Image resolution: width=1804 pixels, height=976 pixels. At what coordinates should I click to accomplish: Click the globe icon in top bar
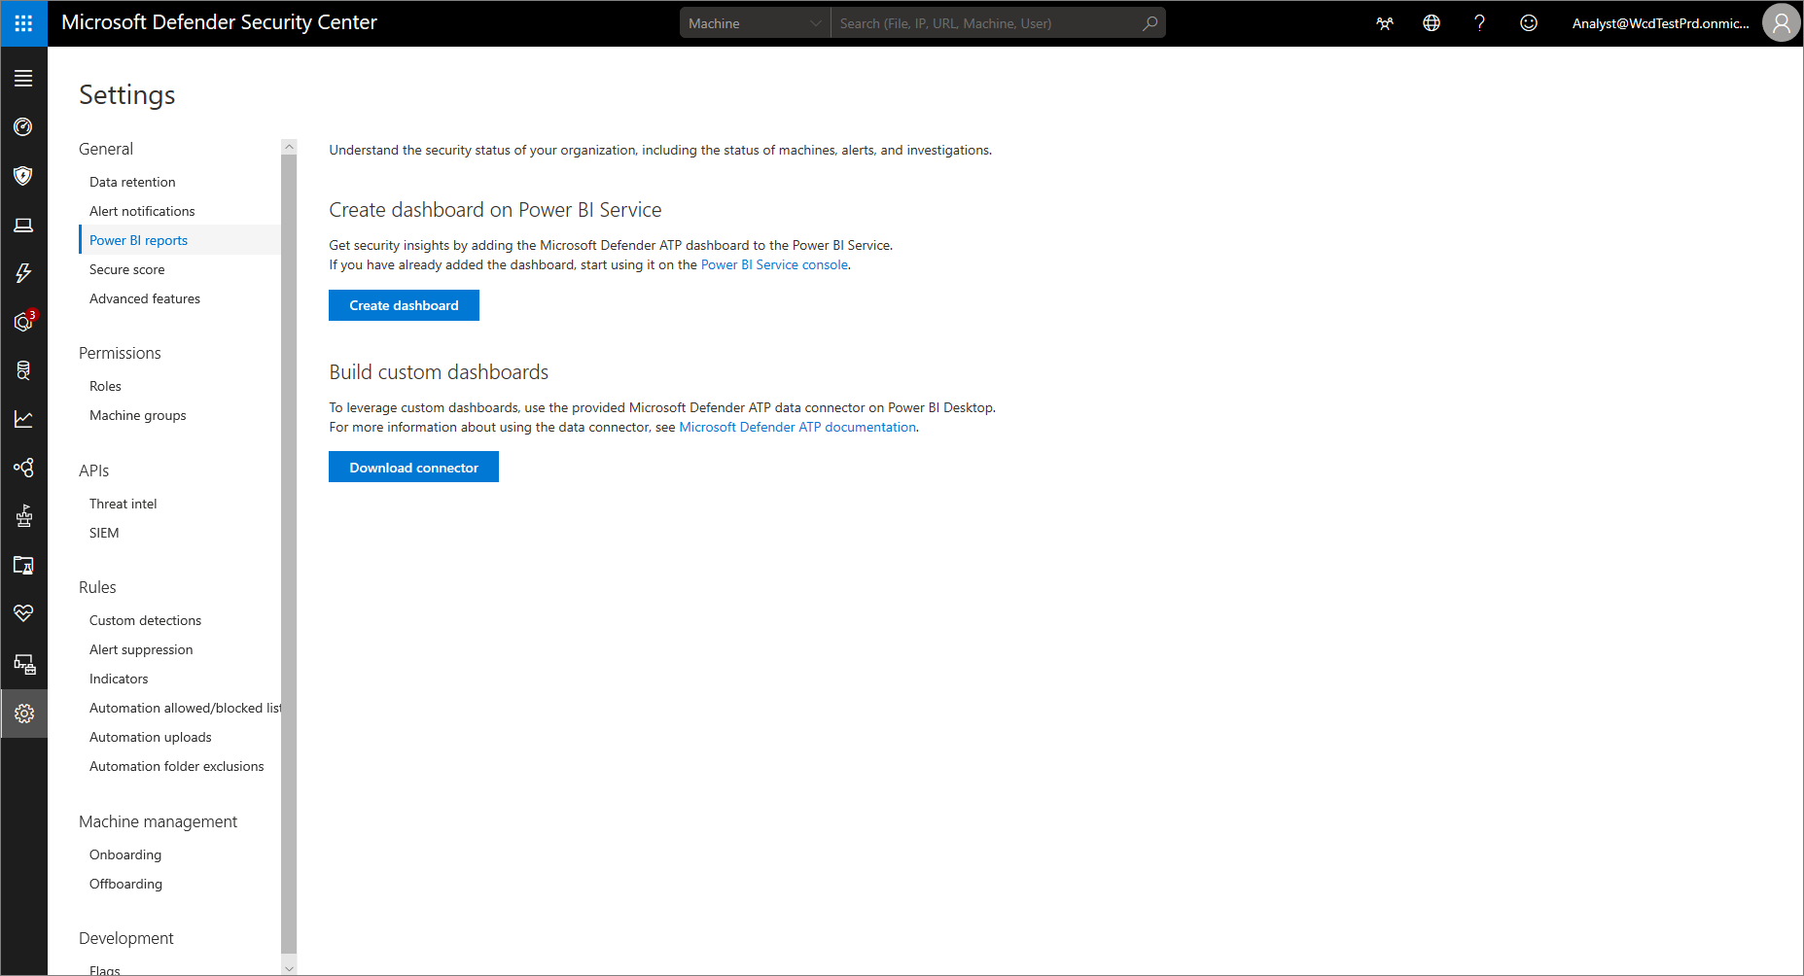tap(1432, 23)
